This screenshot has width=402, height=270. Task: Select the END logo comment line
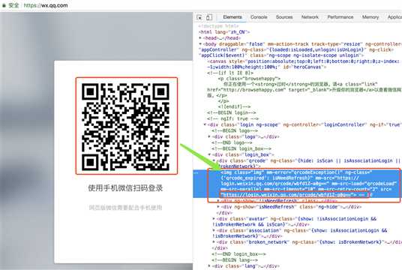pos(232,142)
